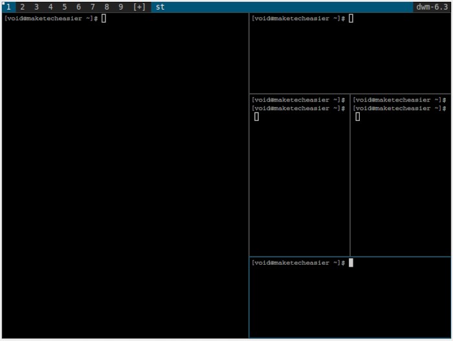Switch to tag 6 in dwm bar
Viewport: 453px width, 341px height.
click(x=78, y=7)
